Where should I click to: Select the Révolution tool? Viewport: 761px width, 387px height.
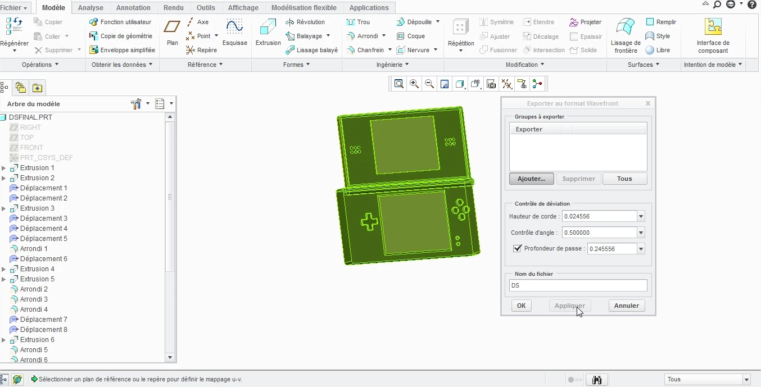click(305, 22)
